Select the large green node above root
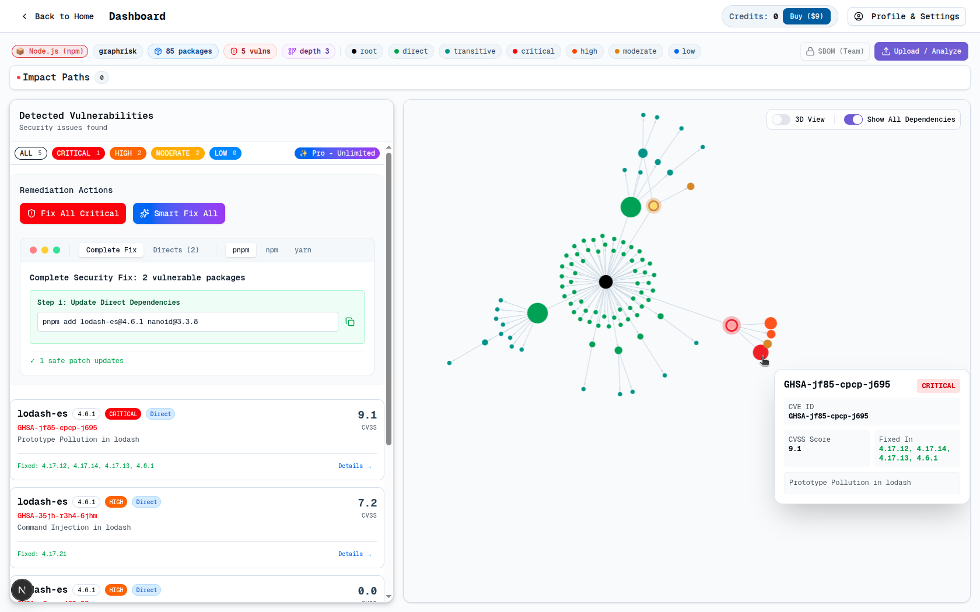Image resolution: width=980 pixels, height=612 pixels. (x=631, y=207)
